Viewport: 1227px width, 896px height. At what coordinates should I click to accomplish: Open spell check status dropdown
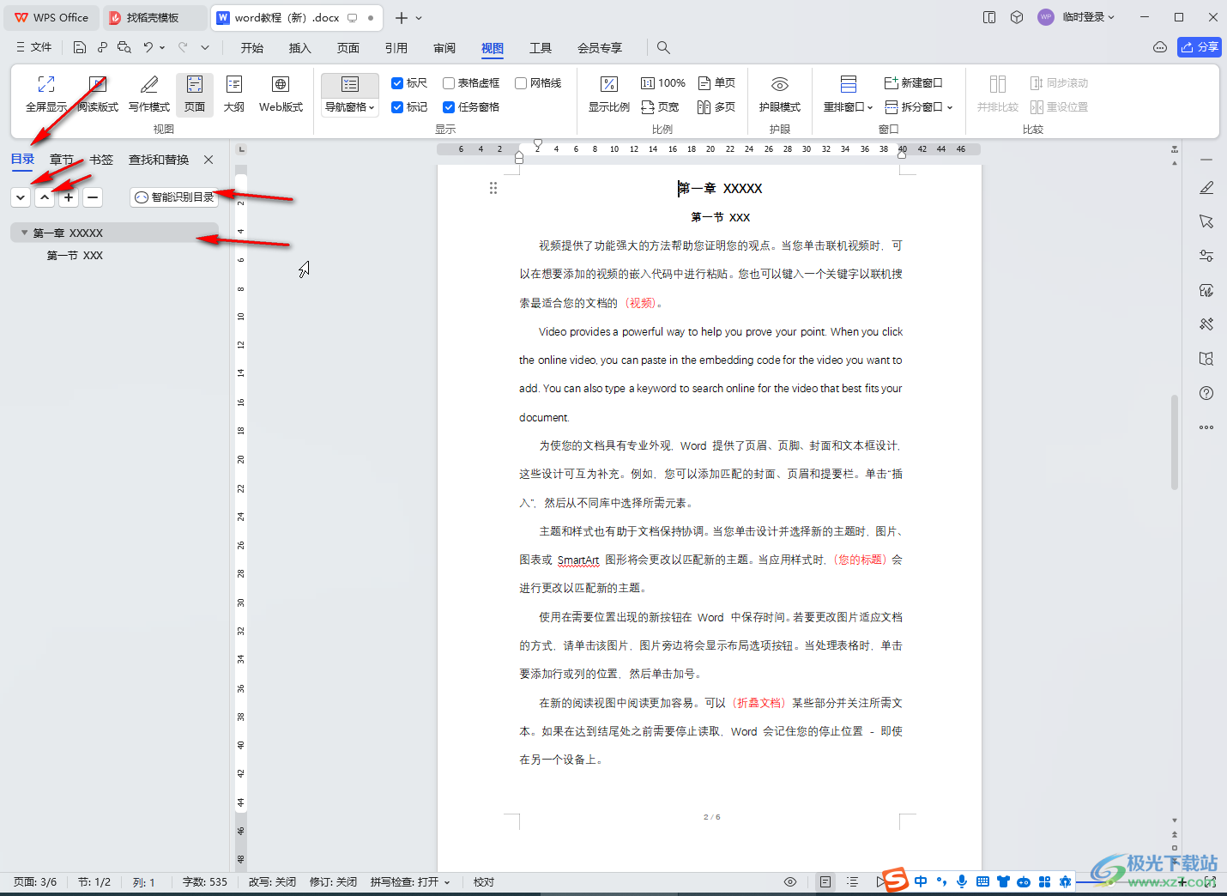[x=410, y=882]
